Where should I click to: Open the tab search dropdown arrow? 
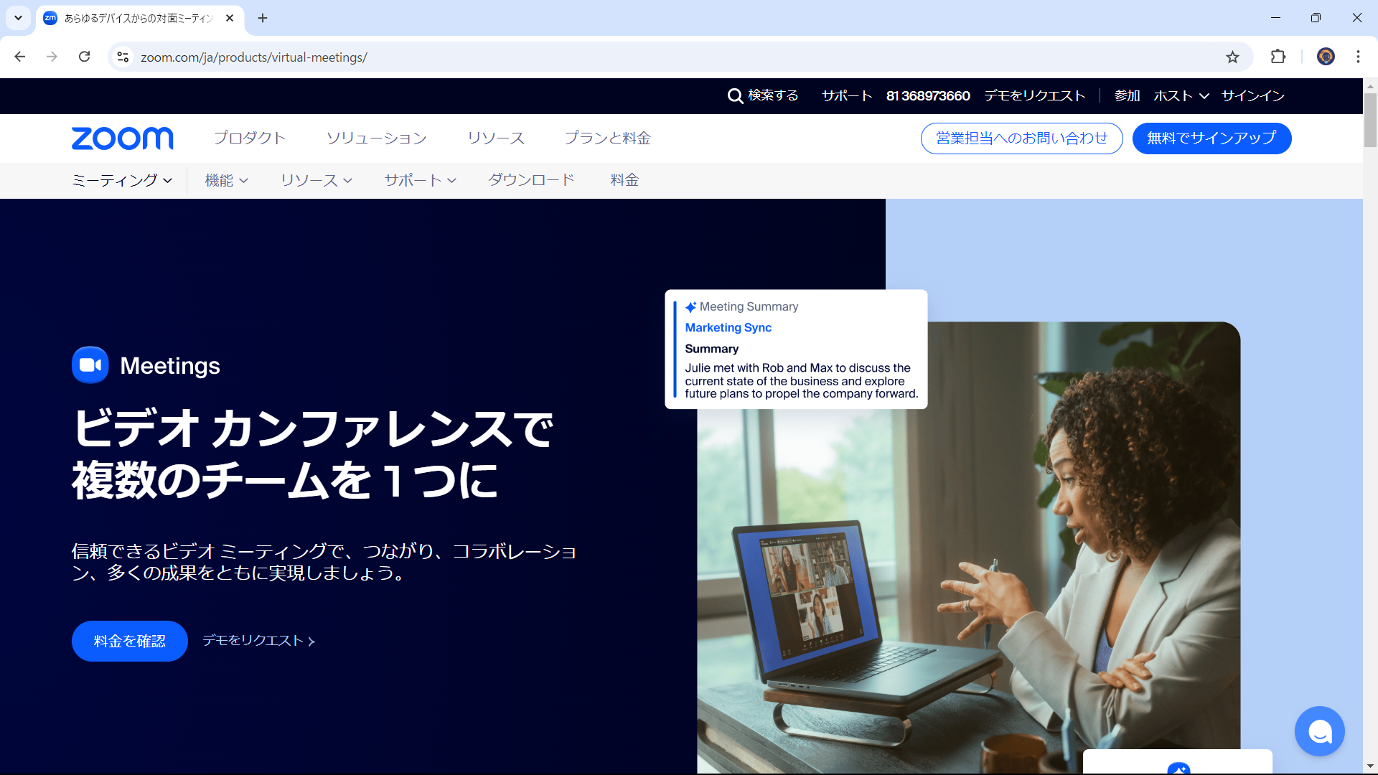click(x=18, y=18)
